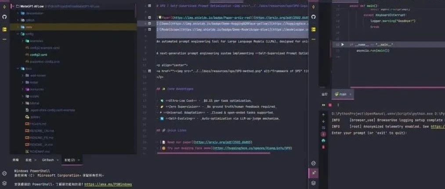This screenshot has height=189, width=445.
Task: Switch to Git Bash terminal tab
Action: (x=48, y=160)
